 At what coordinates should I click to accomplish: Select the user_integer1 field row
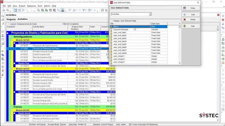pyautogui.click(x=139, y=56)
